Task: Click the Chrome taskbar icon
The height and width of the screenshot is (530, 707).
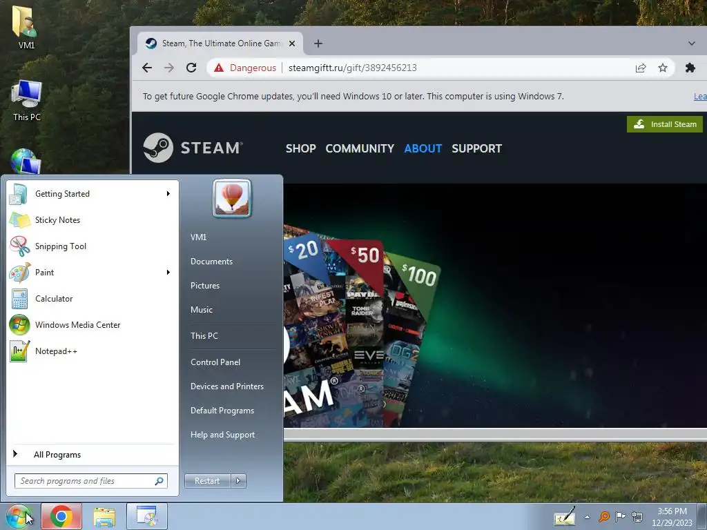Action: (x=61, y=516)
